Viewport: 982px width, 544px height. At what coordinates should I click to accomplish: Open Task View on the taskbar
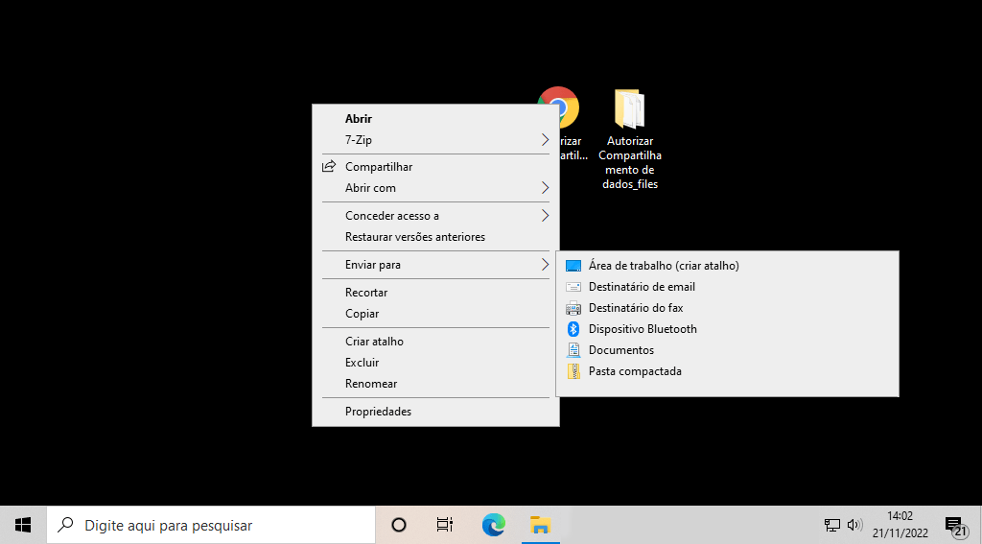[x=445, y=525]
